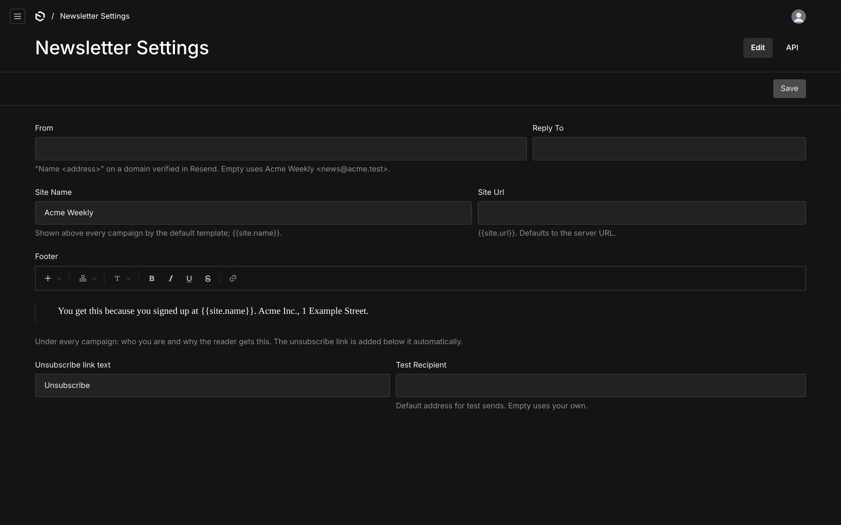Open the hamburger sidebar menu
841x525 pixels.
[x=18, y=16]
